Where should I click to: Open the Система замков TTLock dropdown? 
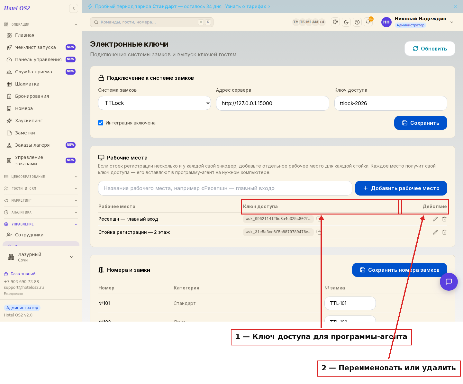(154, 103)
